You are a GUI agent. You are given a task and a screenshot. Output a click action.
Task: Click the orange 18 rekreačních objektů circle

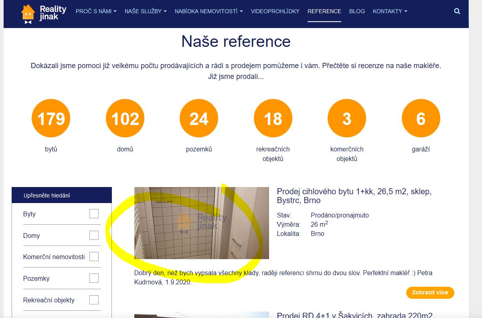[273, 119]
